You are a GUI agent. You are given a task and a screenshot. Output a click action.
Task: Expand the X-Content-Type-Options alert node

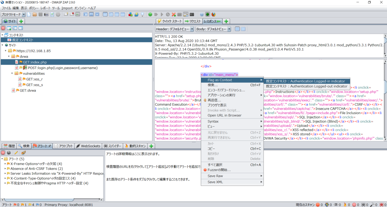pyautogui.click(x=5, y=178)
